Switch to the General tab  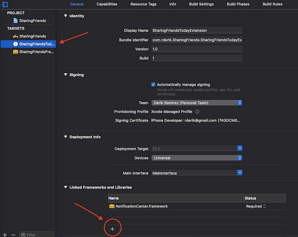[x=76, y=4]
